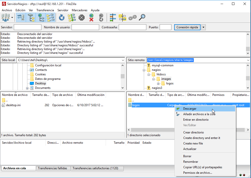Click the Servidor input field

click(28, 27)
